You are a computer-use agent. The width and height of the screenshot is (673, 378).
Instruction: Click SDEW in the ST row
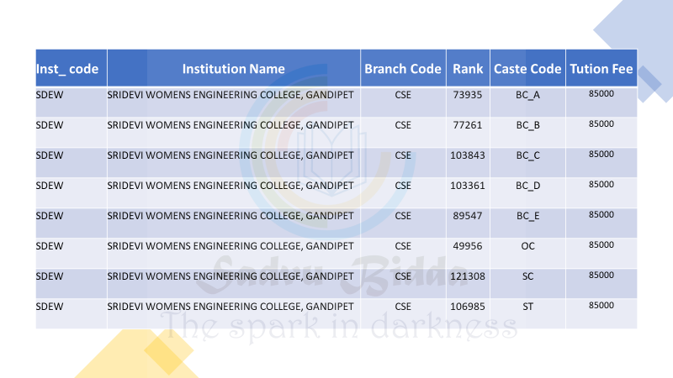50,307
